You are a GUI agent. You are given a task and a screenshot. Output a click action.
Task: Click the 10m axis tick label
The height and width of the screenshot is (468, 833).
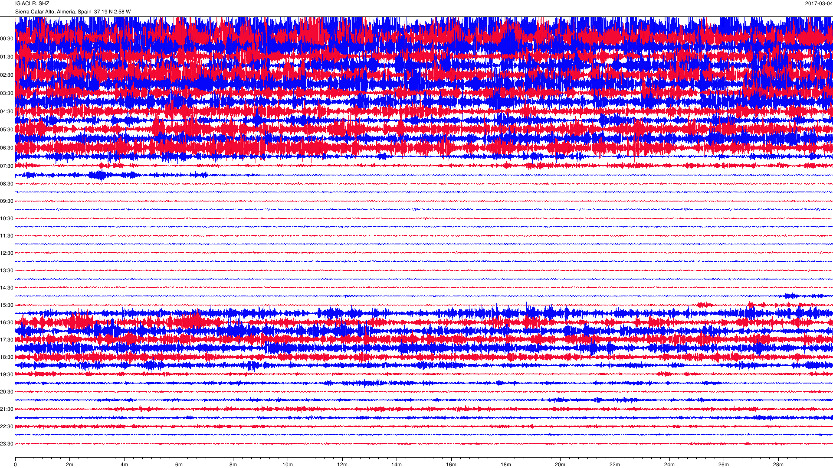[288, 465]
